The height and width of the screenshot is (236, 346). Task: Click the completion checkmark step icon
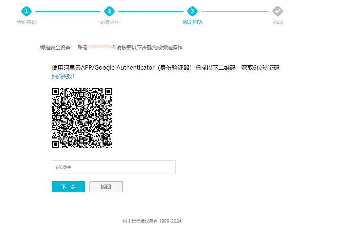pyautogui.click(x=278, y=11)
